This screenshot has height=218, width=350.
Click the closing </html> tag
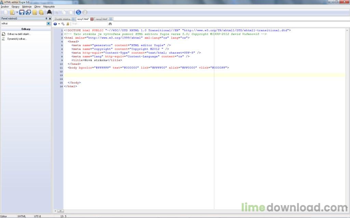point(70,86)
